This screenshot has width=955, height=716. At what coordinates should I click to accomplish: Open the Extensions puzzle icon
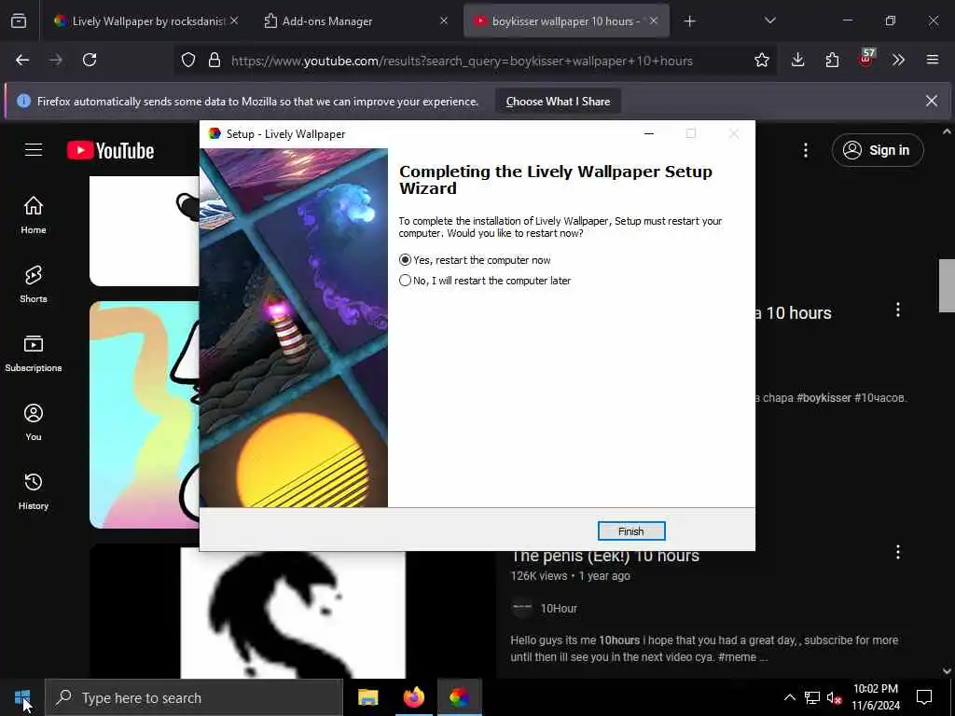(832, 60)
